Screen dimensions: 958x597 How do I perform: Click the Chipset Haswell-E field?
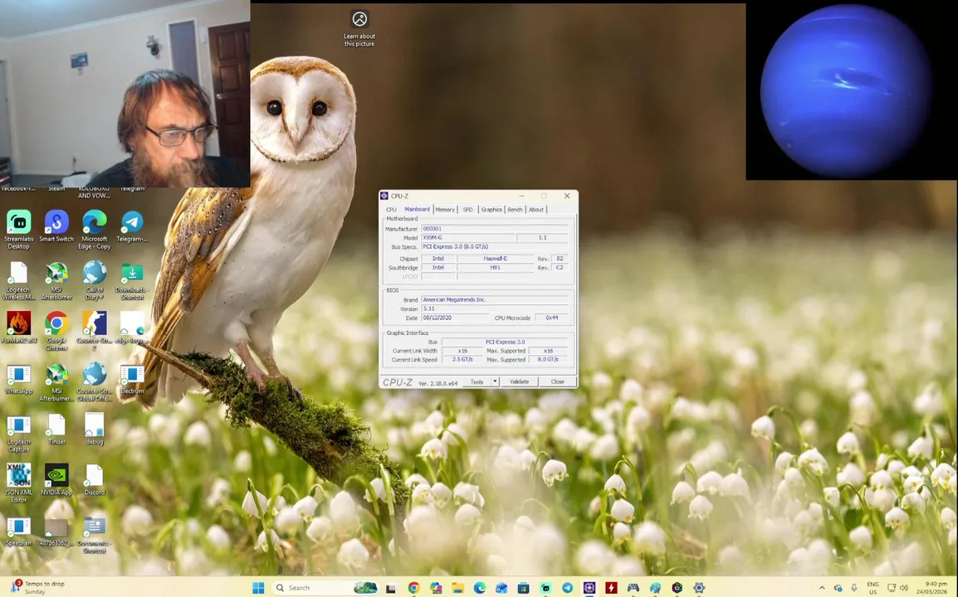495,258
